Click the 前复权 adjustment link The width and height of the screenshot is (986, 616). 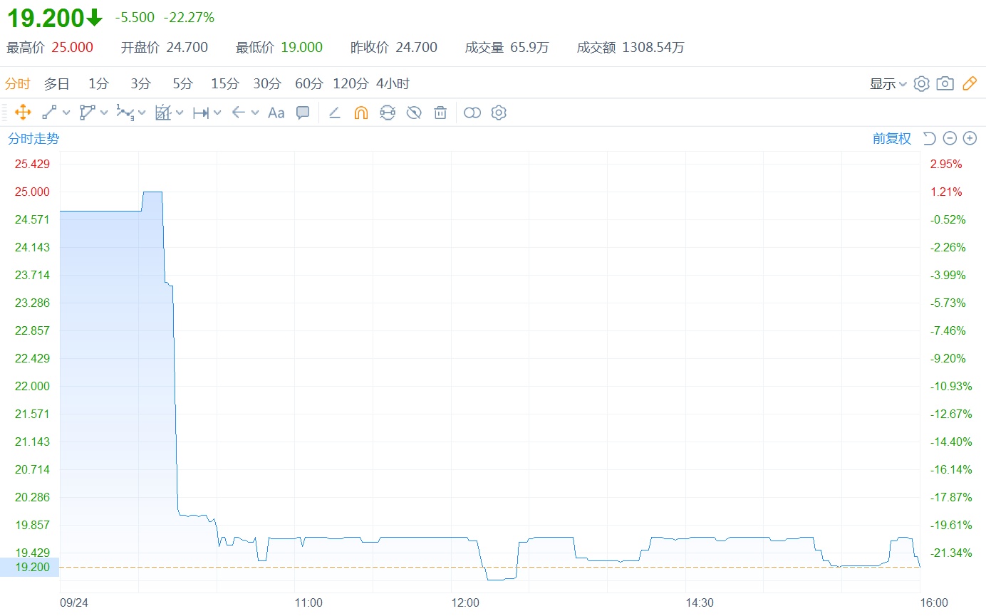[891, 138]
